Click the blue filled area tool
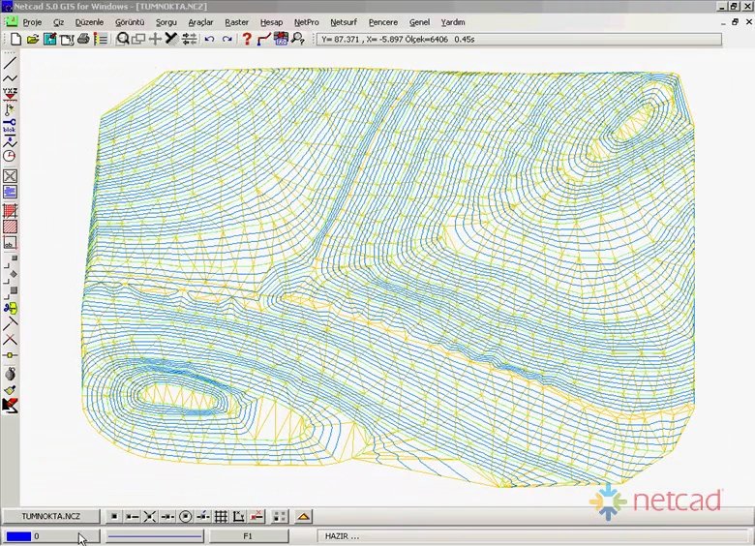 pyautogui.click(x=10, y=192)
